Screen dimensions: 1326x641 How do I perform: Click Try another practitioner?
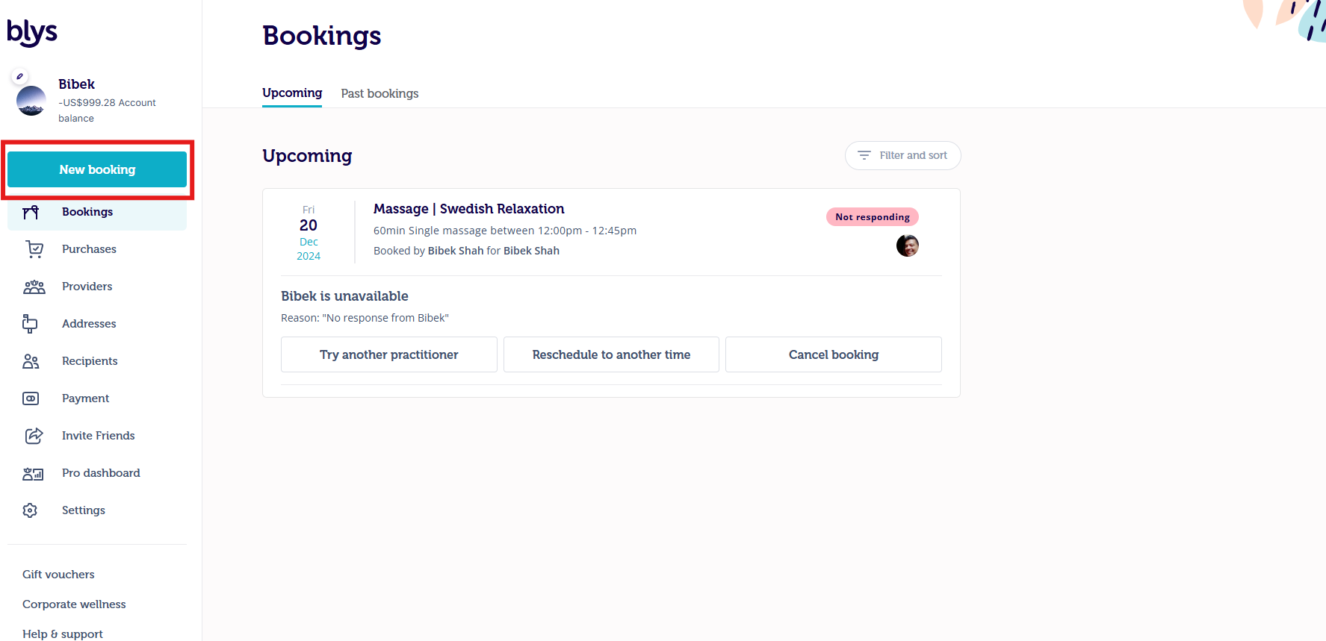coord(389,354)
